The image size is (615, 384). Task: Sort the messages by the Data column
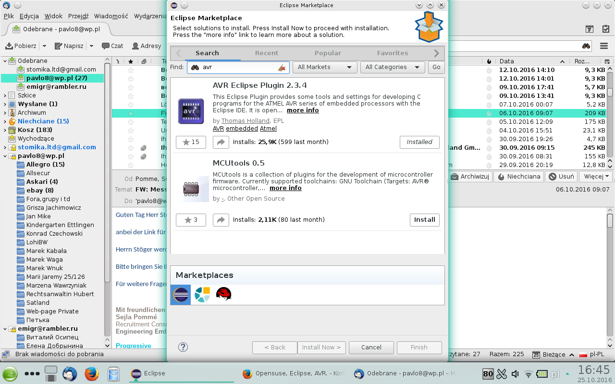pyautogui.click(x=532, y=61)
